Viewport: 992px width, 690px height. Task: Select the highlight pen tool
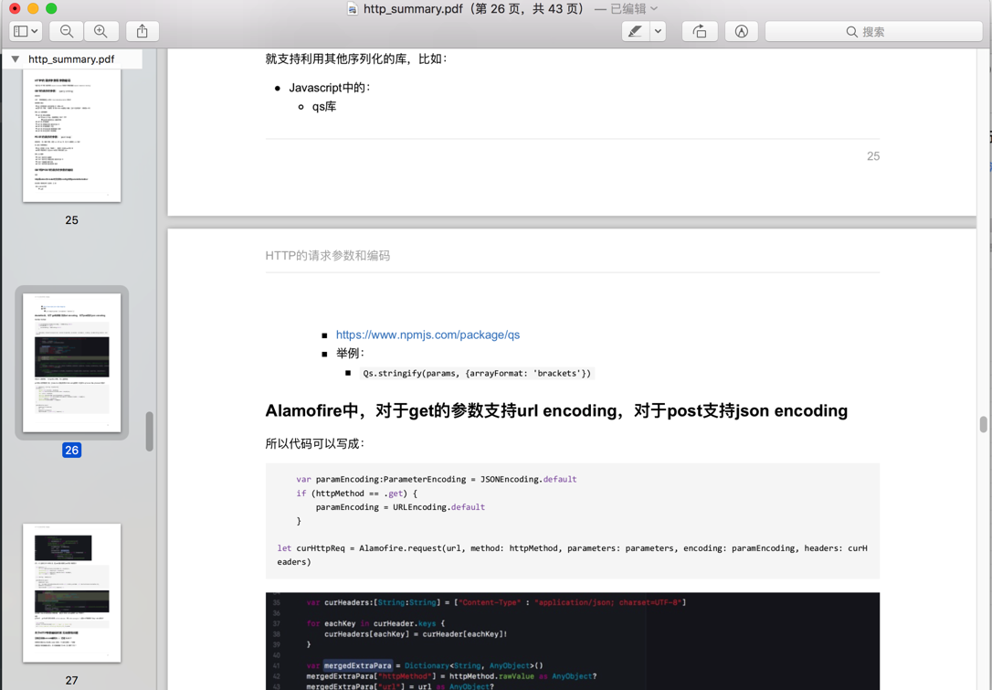pos(635,31)
